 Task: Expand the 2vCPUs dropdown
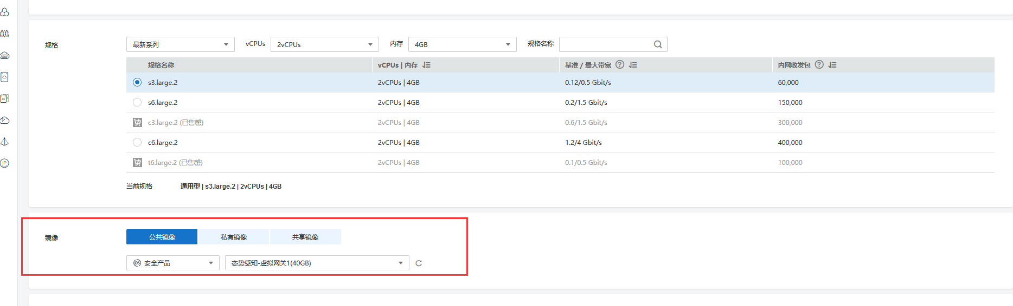[324, 44]
